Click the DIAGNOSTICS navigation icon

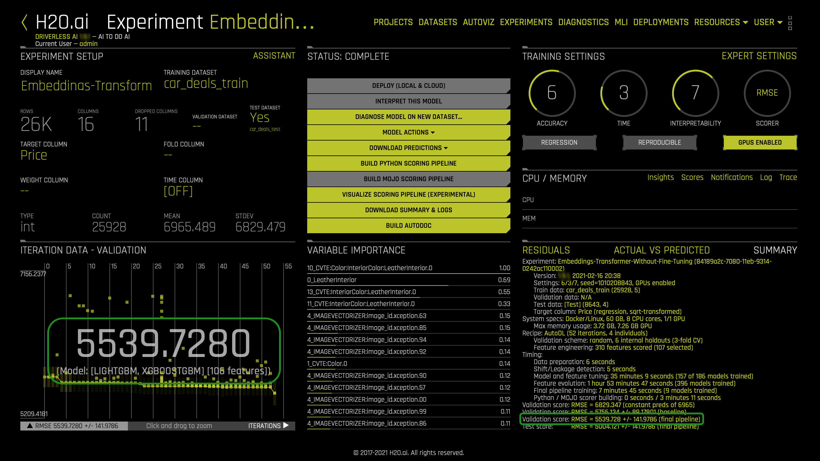click(x=582, y=22)
